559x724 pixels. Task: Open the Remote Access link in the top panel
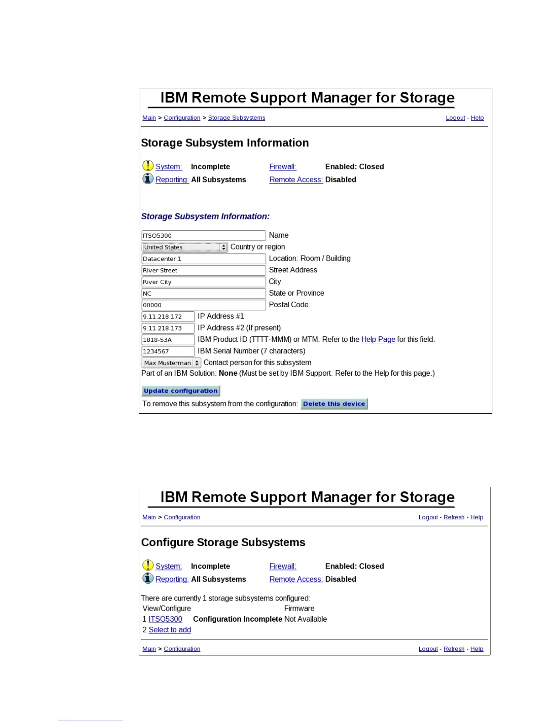pyautogui.click(x=296, y=180)
